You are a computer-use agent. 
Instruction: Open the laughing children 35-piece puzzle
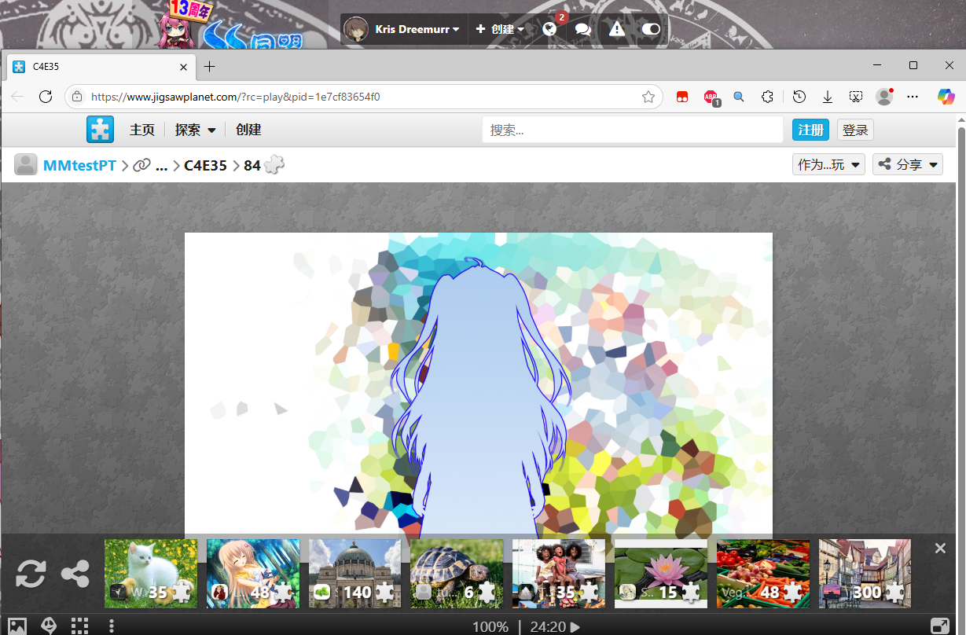tap(559, 574)
